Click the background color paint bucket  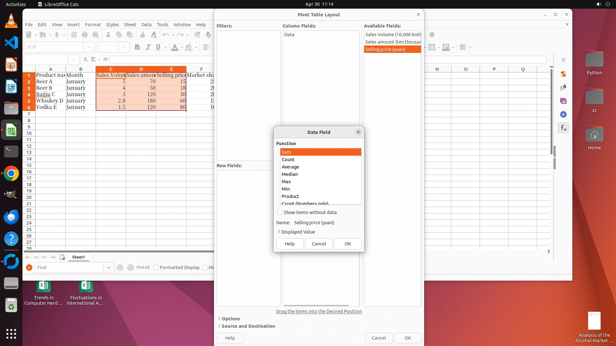(x=189, y=47)
